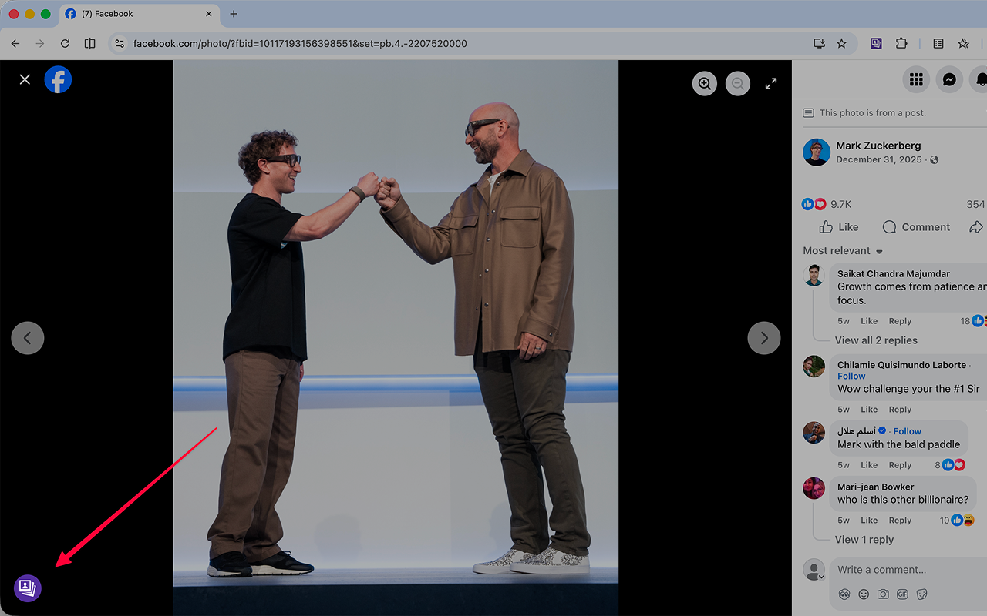The height and width of the screenshot is (616, 987).
Task: Expand the Most relevant sort dropdown
Action: coord(843,251)
